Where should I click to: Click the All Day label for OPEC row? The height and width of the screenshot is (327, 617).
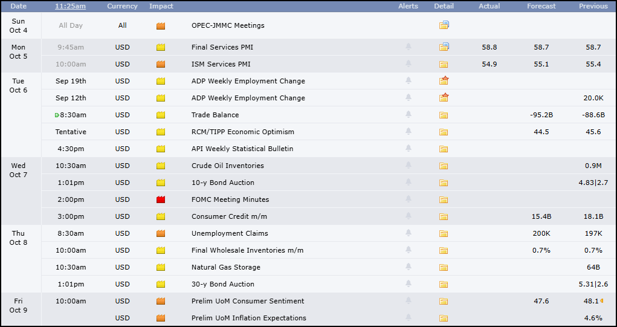(71, 25)
